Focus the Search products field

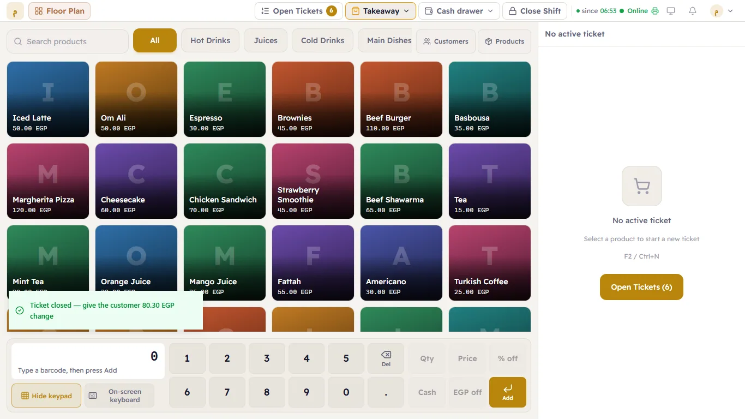click(x=68, y=41)
